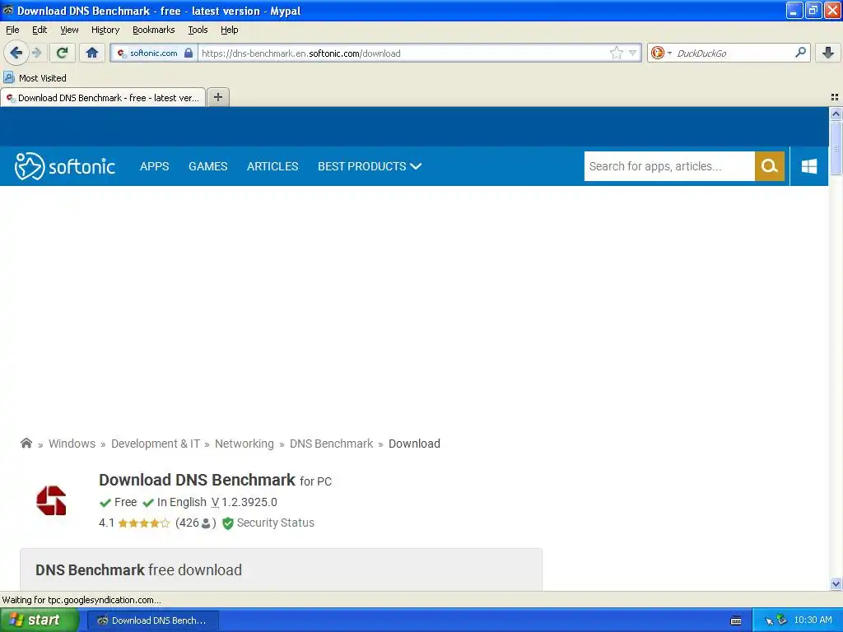
Task: Click the Softonic logo
Action: click(x=64, y=166)
